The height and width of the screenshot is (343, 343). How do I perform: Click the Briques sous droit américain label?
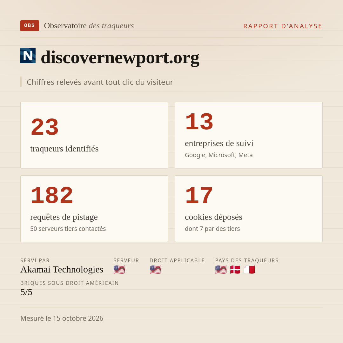(70, 283)
